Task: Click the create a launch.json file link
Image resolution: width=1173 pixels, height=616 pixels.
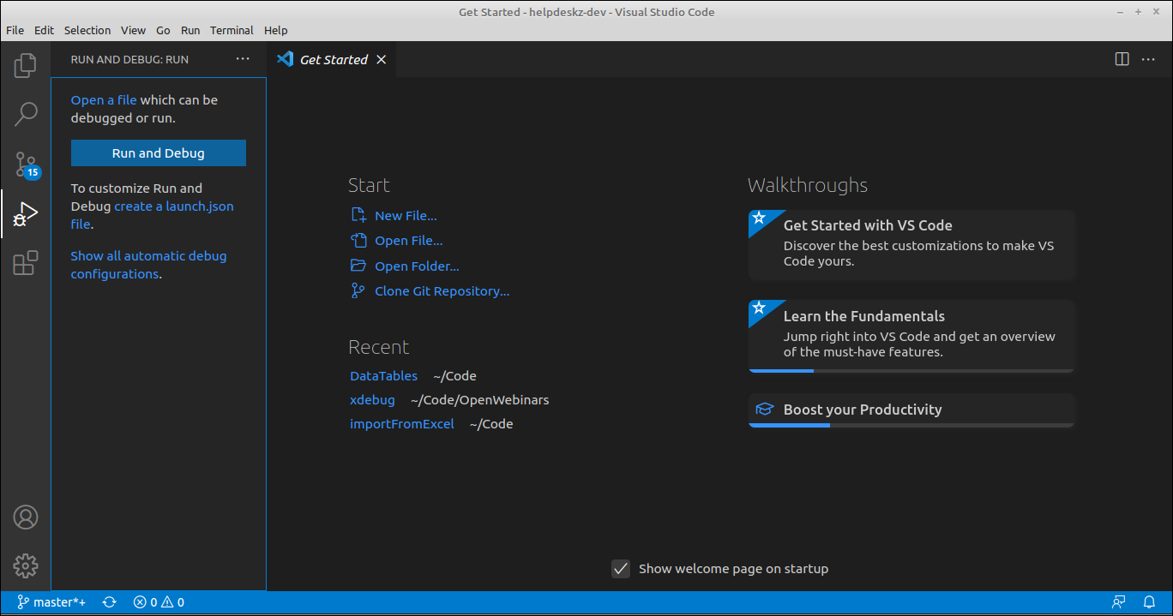Action: [174, 206]
